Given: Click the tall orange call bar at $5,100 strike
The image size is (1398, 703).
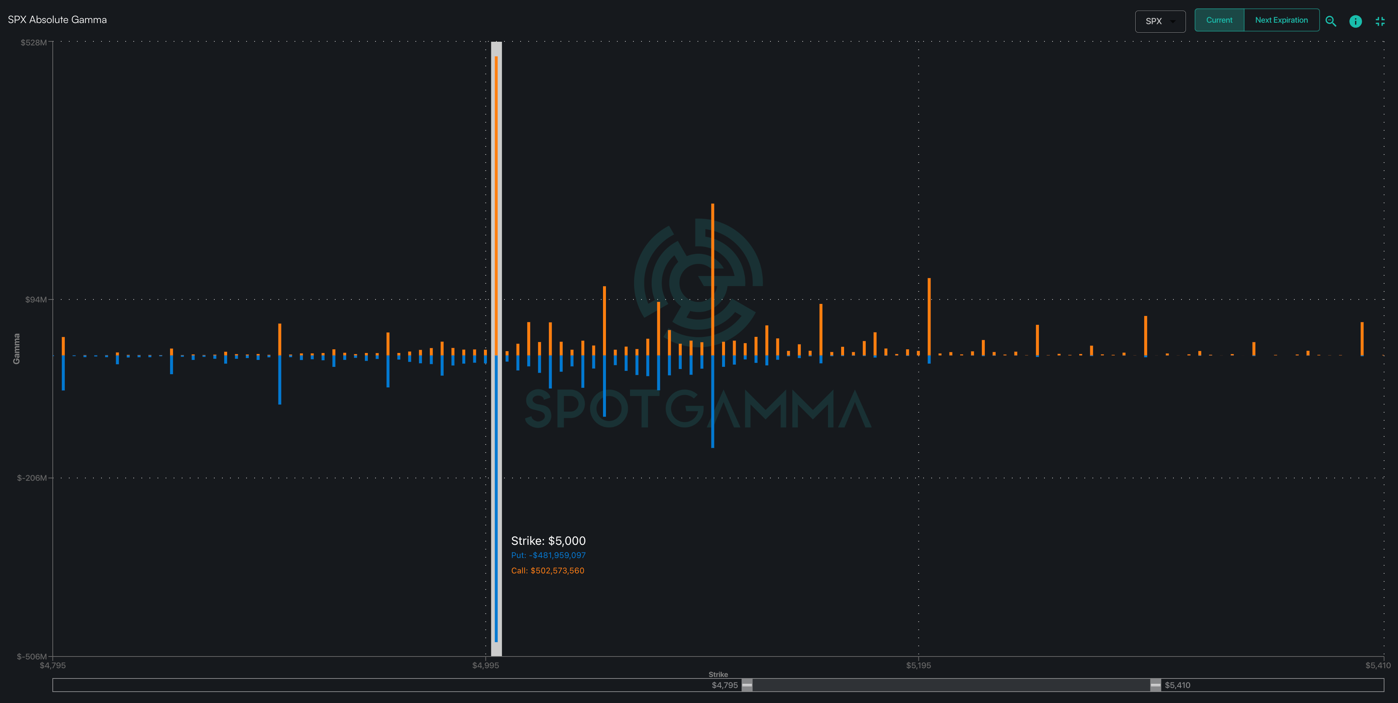Looking at the screenshot, I should coord(713,271).
